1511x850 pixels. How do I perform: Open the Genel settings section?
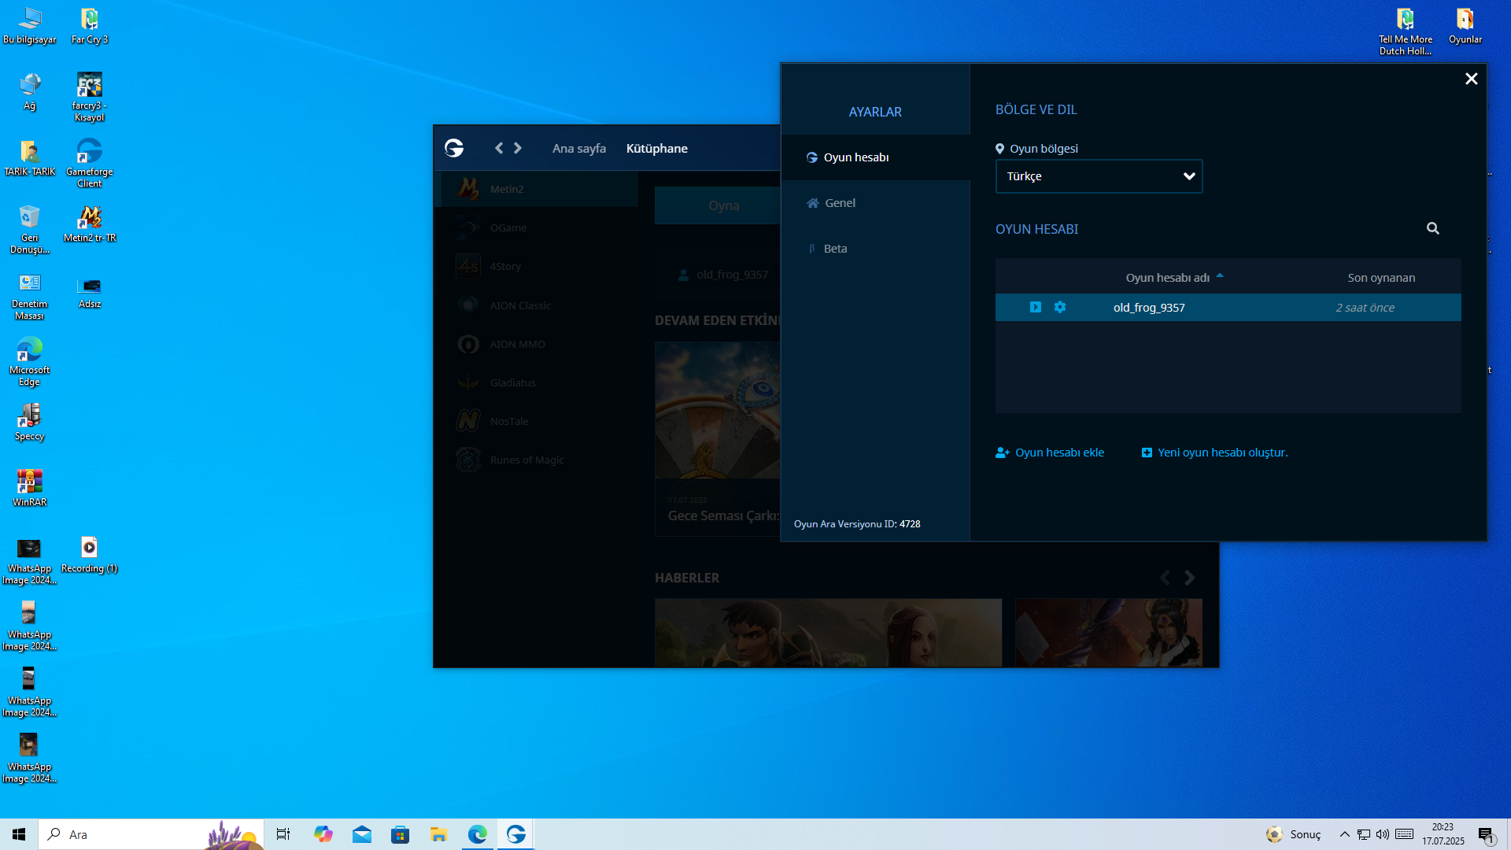click(840, 203)
